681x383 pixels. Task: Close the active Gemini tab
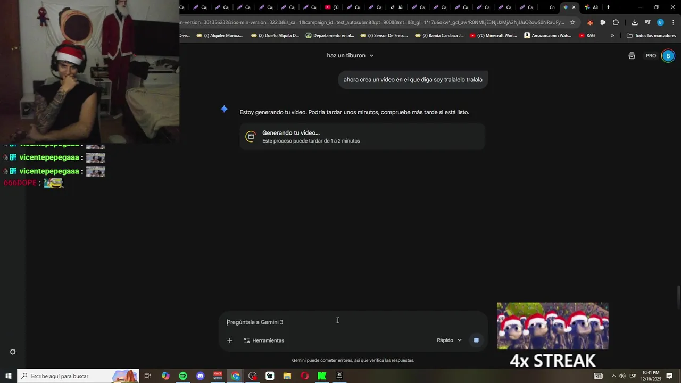click(574, 7)
